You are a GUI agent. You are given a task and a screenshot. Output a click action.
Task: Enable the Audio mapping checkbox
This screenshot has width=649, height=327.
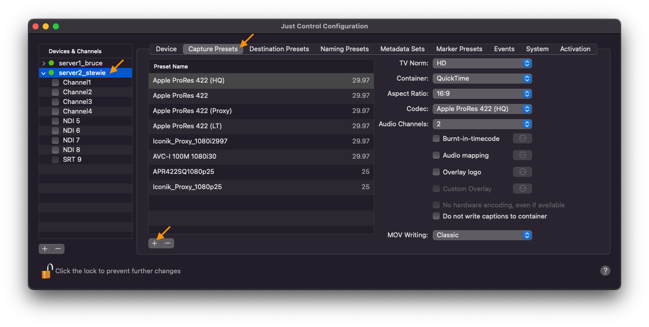click(x=436, y=155)
